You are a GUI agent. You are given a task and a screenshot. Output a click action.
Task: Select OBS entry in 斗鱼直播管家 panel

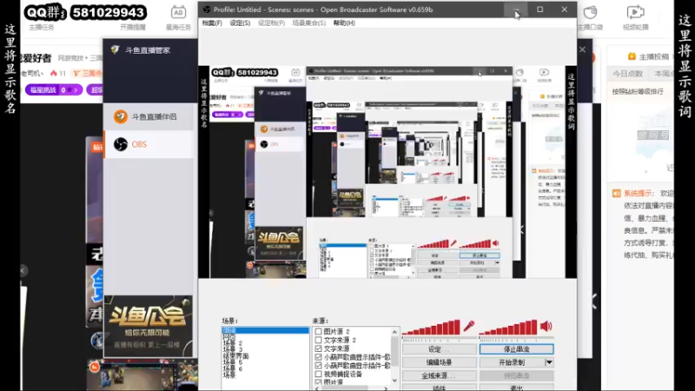[149, 144]
